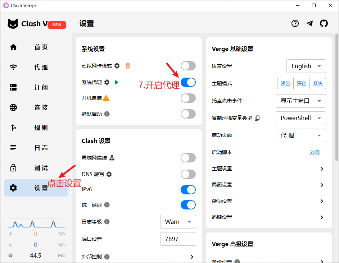339x263 pixels.
Task: Open the 日志等级 Warn dropdown
Action: tap(178, 222)
